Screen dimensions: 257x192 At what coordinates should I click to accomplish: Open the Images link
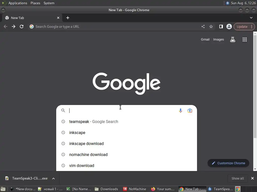pos(219,39)
